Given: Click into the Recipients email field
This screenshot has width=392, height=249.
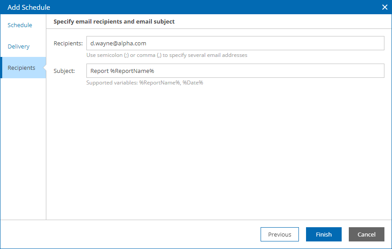Looking at the screenshot, I should [235, 43].
